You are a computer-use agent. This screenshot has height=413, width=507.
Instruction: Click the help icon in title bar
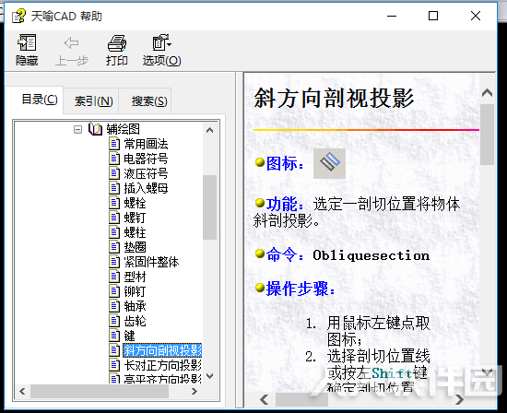[18, 16]
